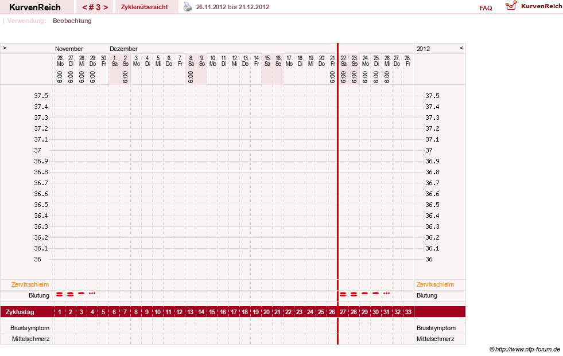Click date header '30. Fr'
This screenshot has height=356, width=563.
click(x=104, y=61)
